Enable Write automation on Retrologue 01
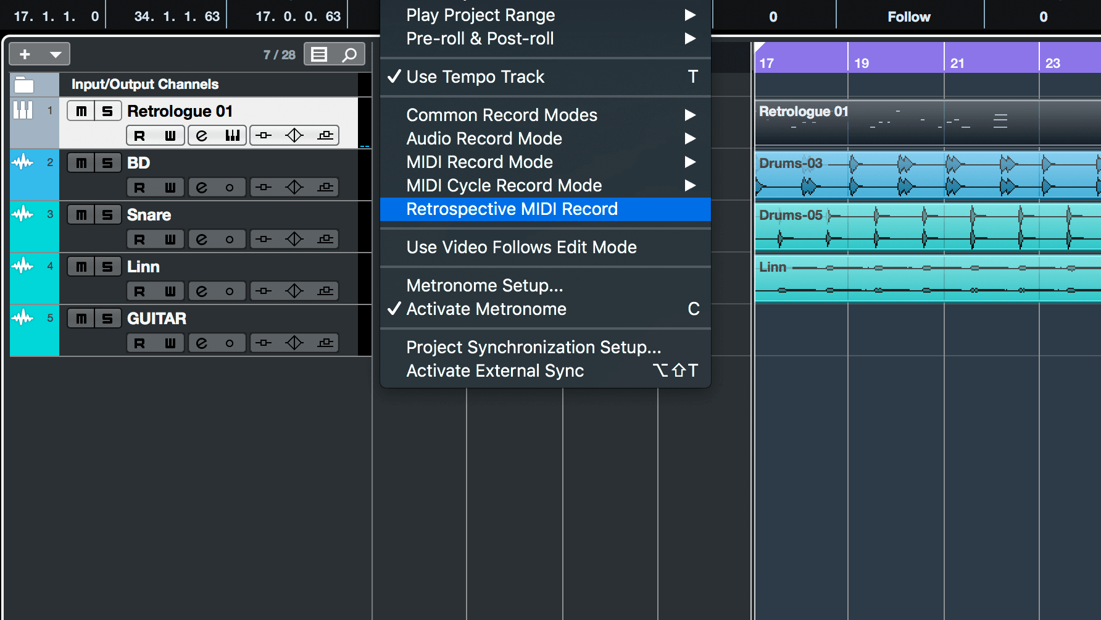Screen dimensions: 1101x620 [x=170, y=135]
